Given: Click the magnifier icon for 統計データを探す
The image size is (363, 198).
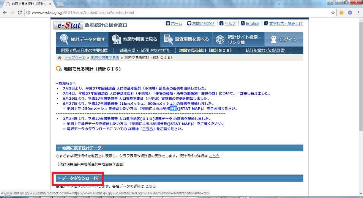Looking at the screenshot, I should [x=64, y=39].
